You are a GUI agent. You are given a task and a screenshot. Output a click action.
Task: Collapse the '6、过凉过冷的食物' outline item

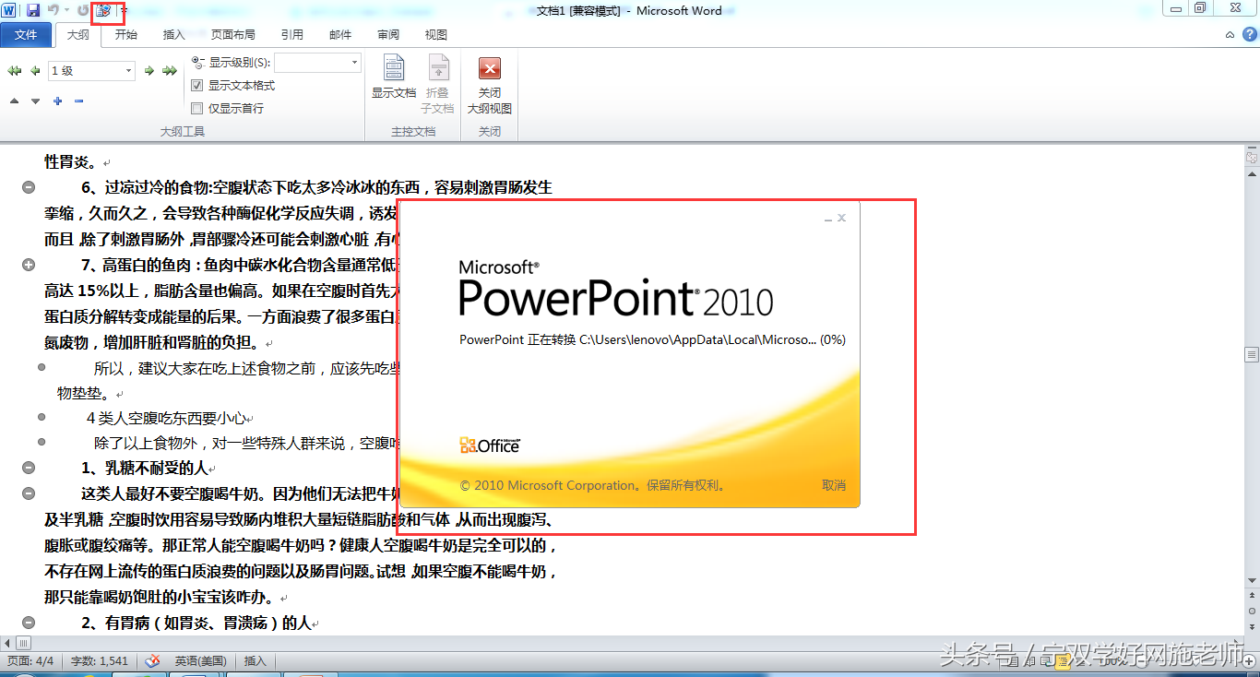click(29, 187)
